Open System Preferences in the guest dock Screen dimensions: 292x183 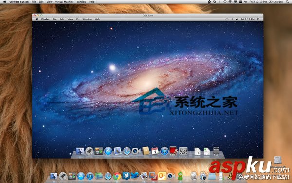[x=183, y=151]
